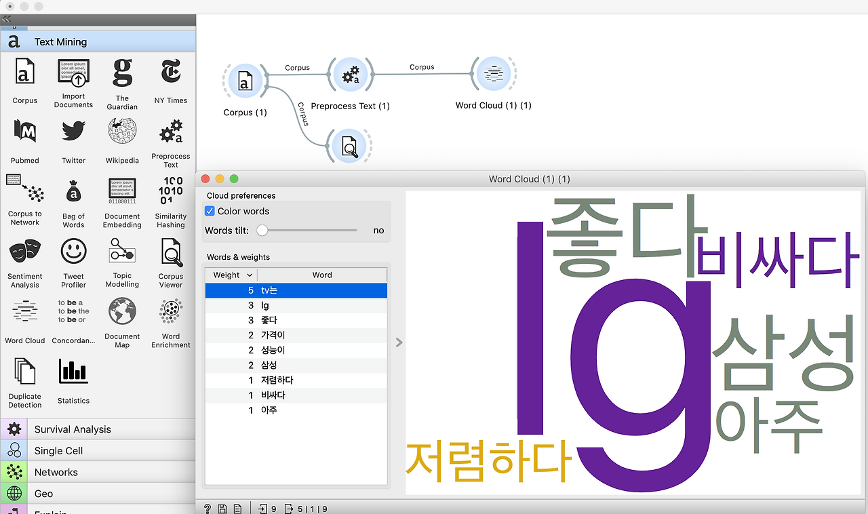Sort the word list by Weight column
Image resolution: width=868 pixels, height=514 pixels.
(231, 275)
